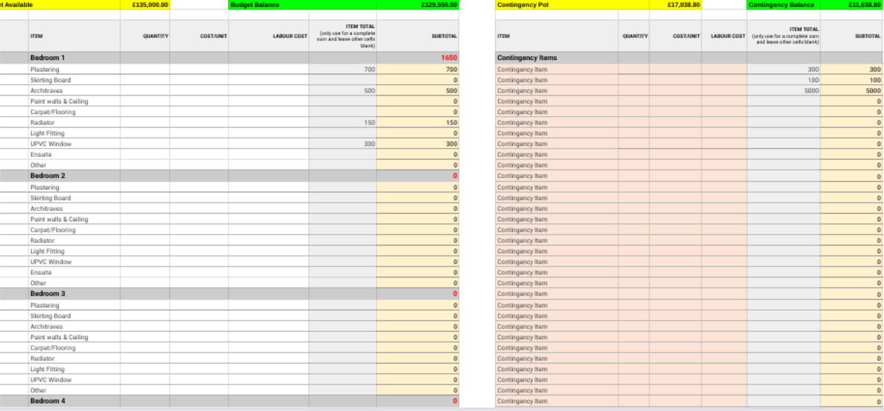Select the Plastering row under Bedroom 2
Screen dimensions: 884x411
tap(44, 188)
